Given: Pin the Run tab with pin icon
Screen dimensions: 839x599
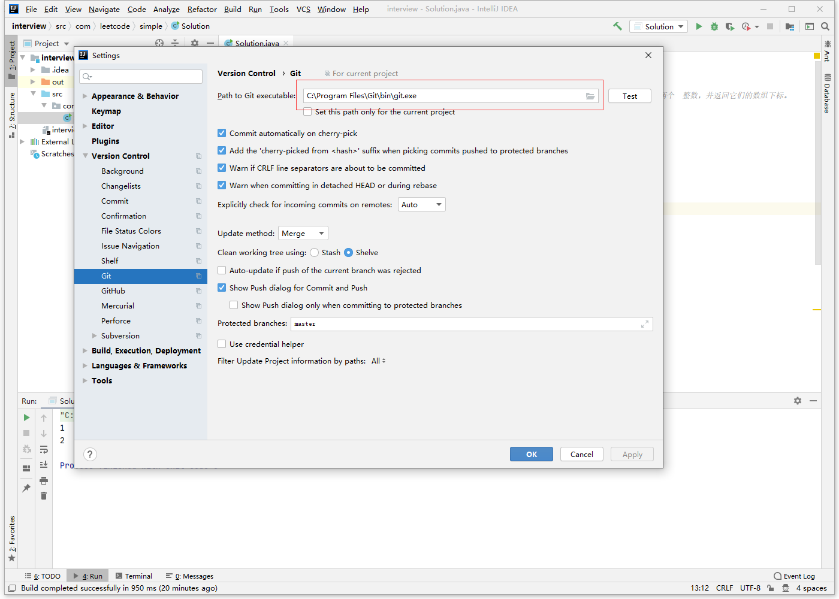Looking at the screenshot, I should coord(26,488).
